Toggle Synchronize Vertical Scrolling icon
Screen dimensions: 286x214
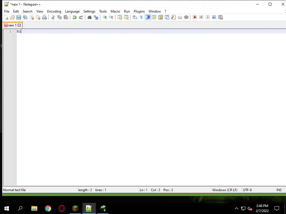click(x=120, y=17)
